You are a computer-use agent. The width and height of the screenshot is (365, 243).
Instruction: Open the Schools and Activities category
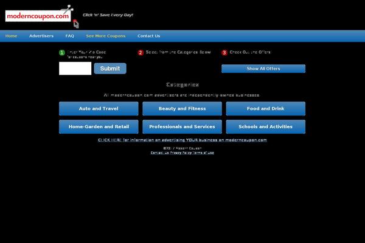click(266, 127)
